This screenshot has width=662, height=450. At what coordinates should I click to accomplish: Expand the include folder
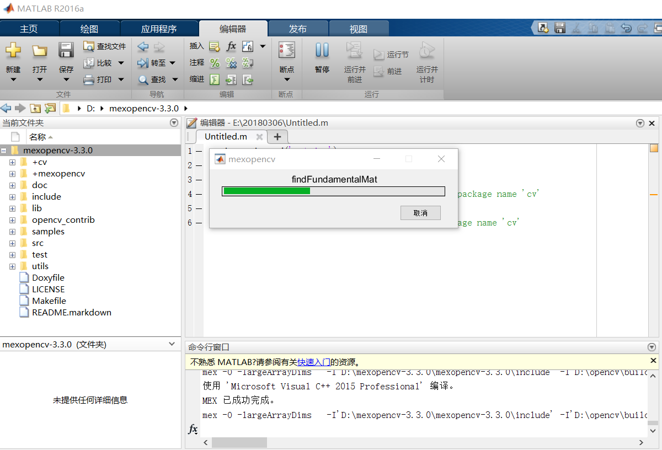point(12,197)
